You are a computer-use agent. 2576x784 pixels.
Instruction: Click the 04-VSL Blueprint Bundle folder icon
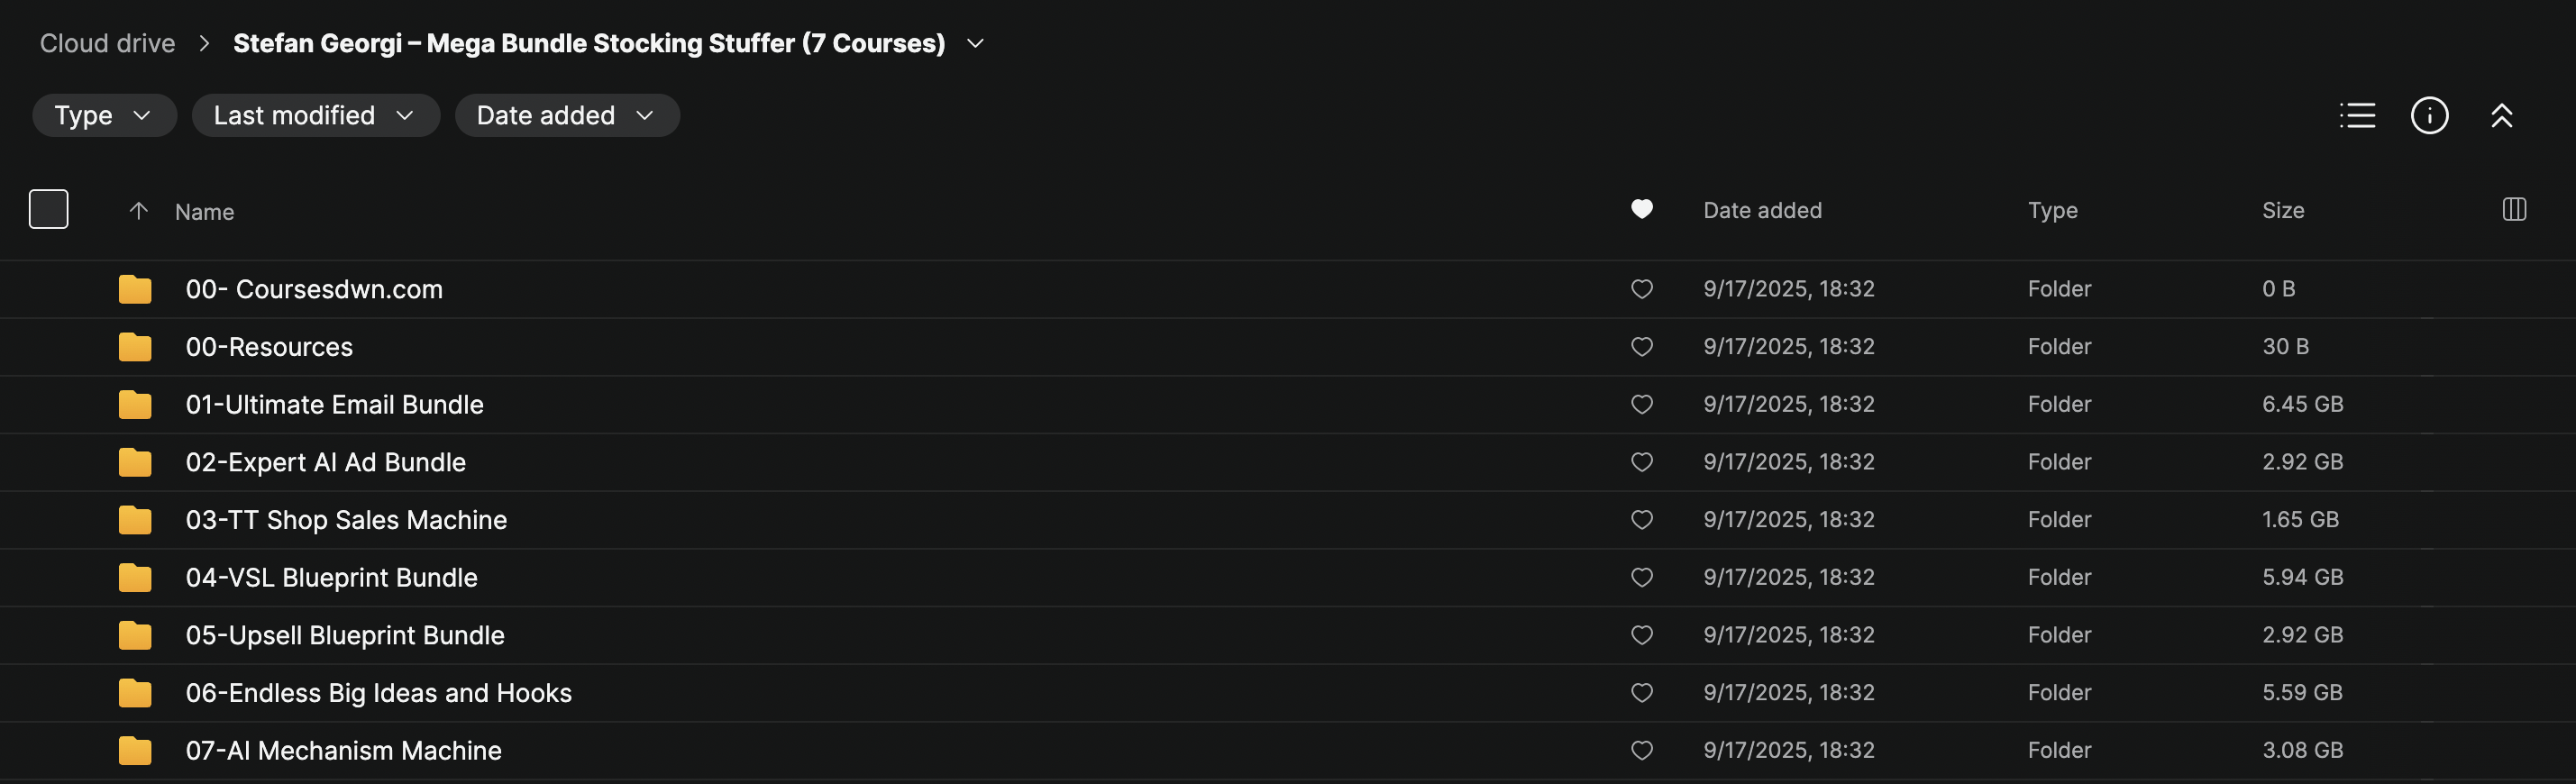pos(135,578)
